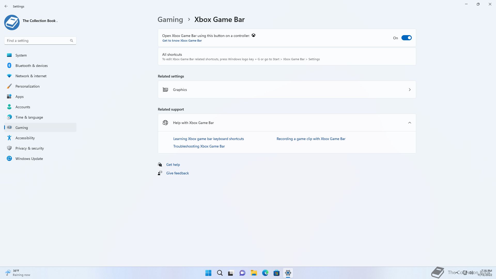Click the Find a setting search field

[36, 41]
